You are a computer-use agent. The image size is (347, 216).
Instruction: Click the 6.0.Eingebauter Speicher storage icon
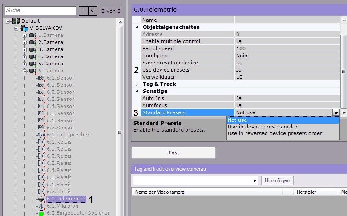point(41,213)
